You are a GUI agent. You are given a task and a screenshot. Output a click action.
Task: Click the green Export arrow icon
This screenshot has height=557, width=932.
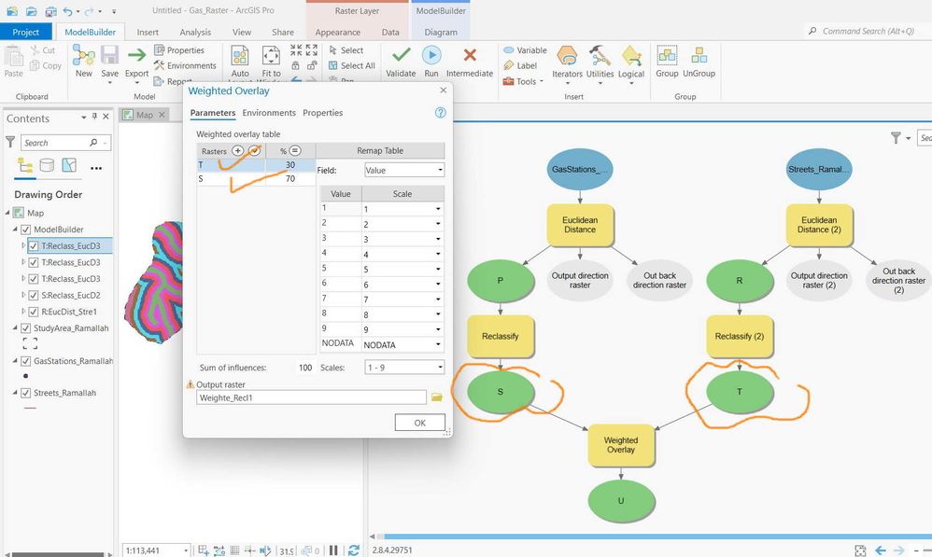(x=136, y=56)
